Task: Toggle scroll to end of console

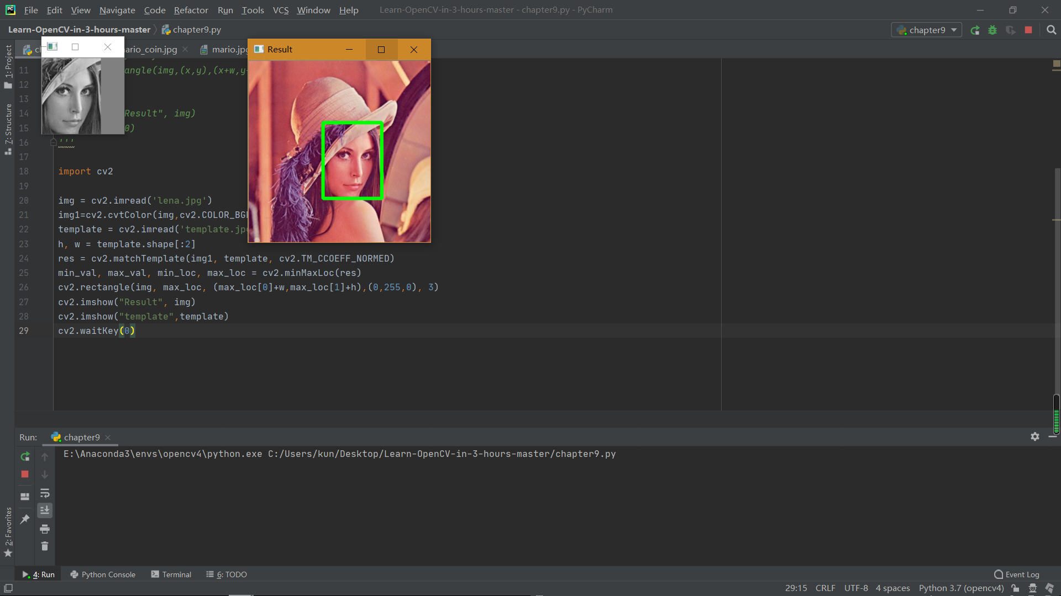Action: coord(45,510)
